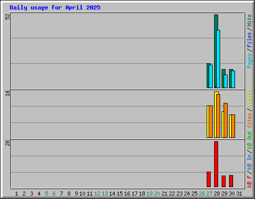Click green weekend day label '27'

209,194
